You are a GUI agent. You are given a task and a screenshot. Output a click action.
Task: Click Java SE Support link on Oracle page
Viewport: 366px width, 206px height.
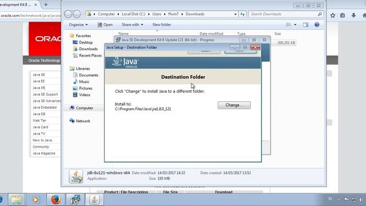tap(45, 94)
